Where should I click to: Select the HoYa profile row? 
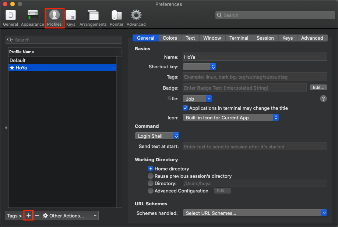coord(62,68)
